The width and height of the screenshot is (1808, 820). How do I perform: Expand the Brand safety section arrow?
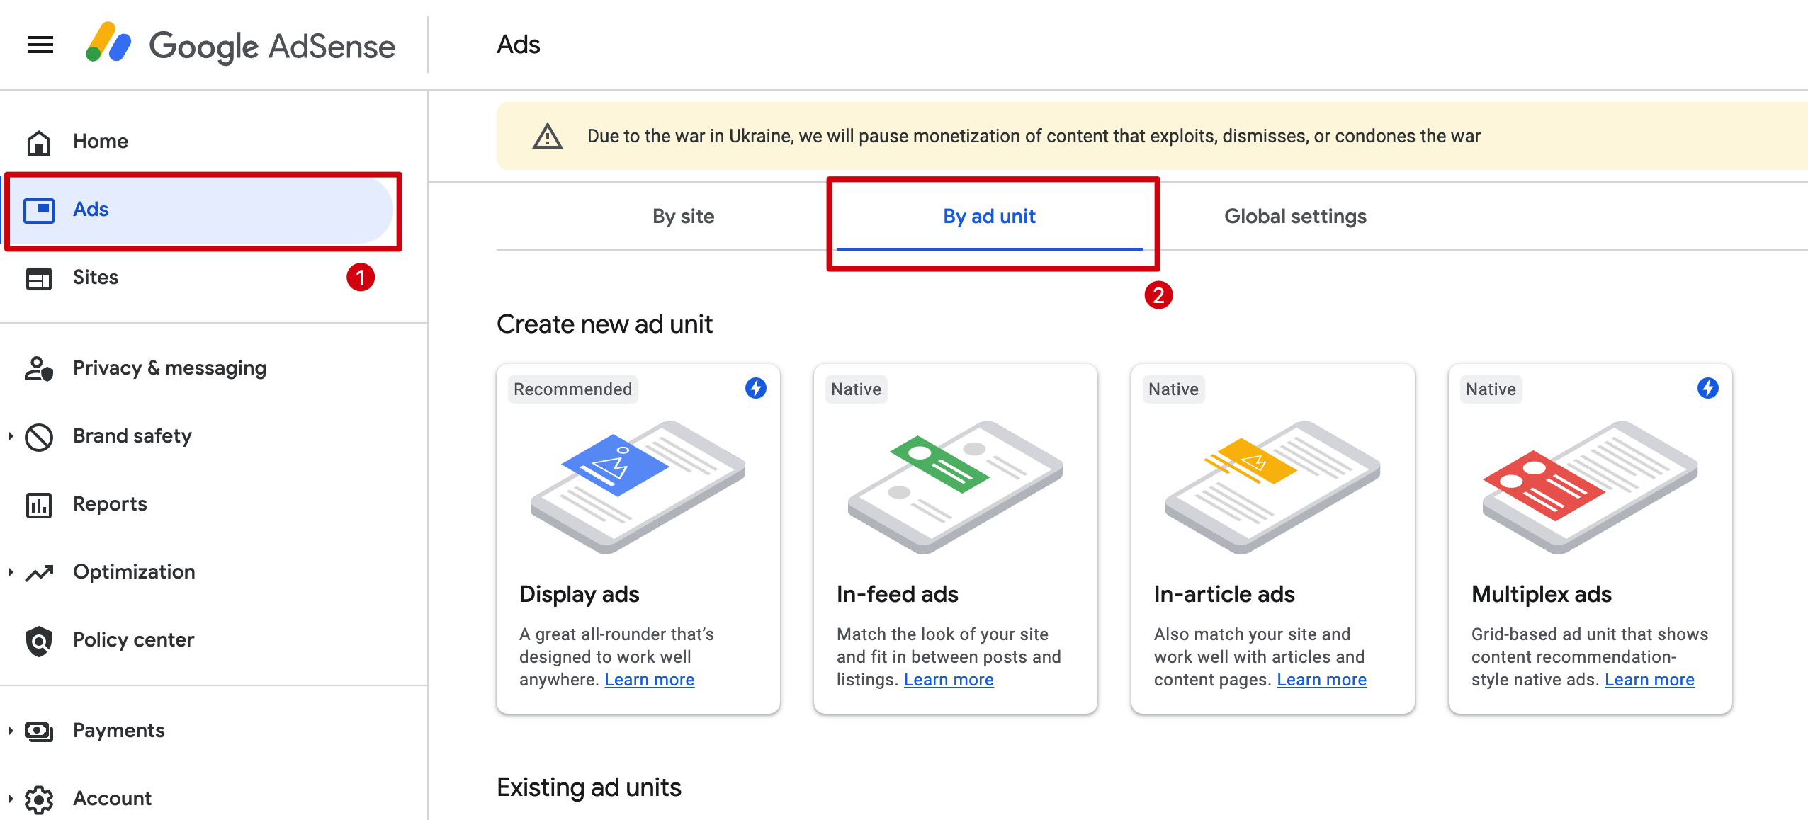coord(11,436)
